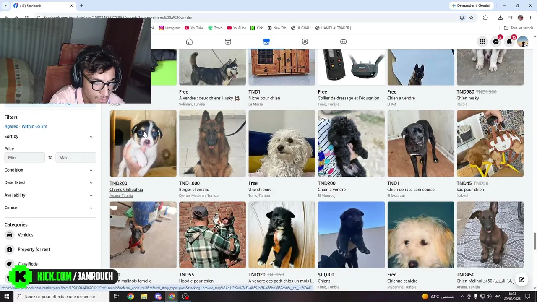Open a new browser tab
537x302 pixels.
tap(81, 5)
